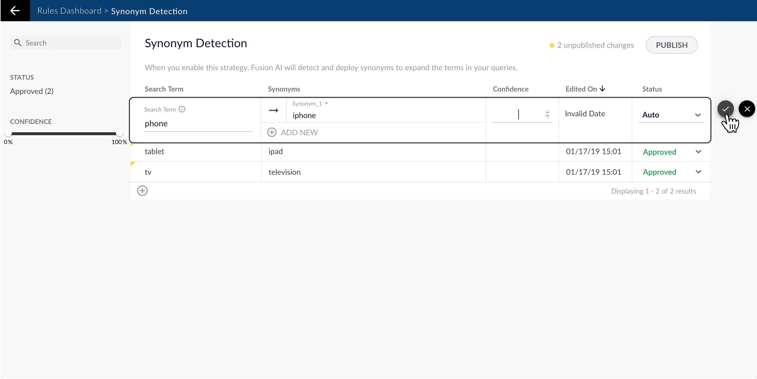Screen dimensions: 757x379
Task: Click the synonym direction arrow icon
Action: 274,110
